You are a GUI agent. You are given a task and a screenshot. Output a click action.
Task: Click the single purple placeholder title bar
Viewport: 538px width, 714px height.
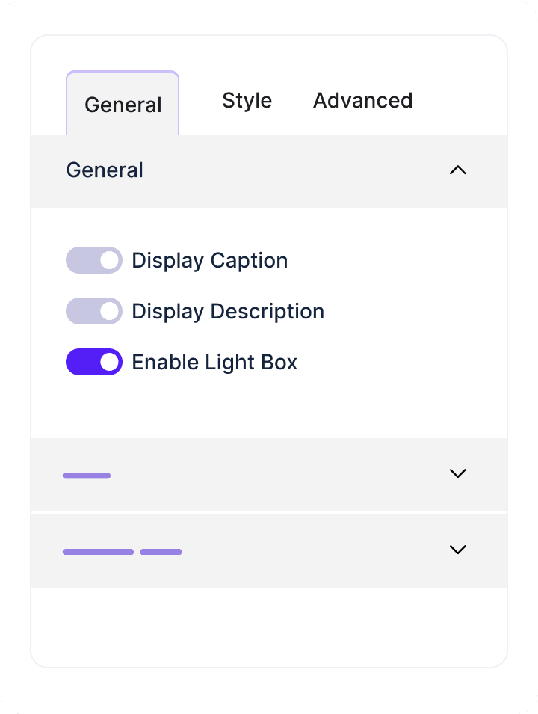(x=87, y=476)
